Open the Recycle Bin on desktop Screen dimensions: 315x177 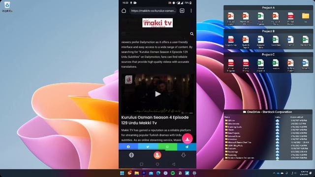tap(7, 6)
